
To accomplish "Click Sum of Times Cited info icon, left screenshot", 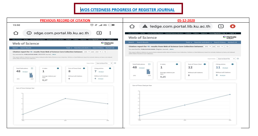I will 84,68.
